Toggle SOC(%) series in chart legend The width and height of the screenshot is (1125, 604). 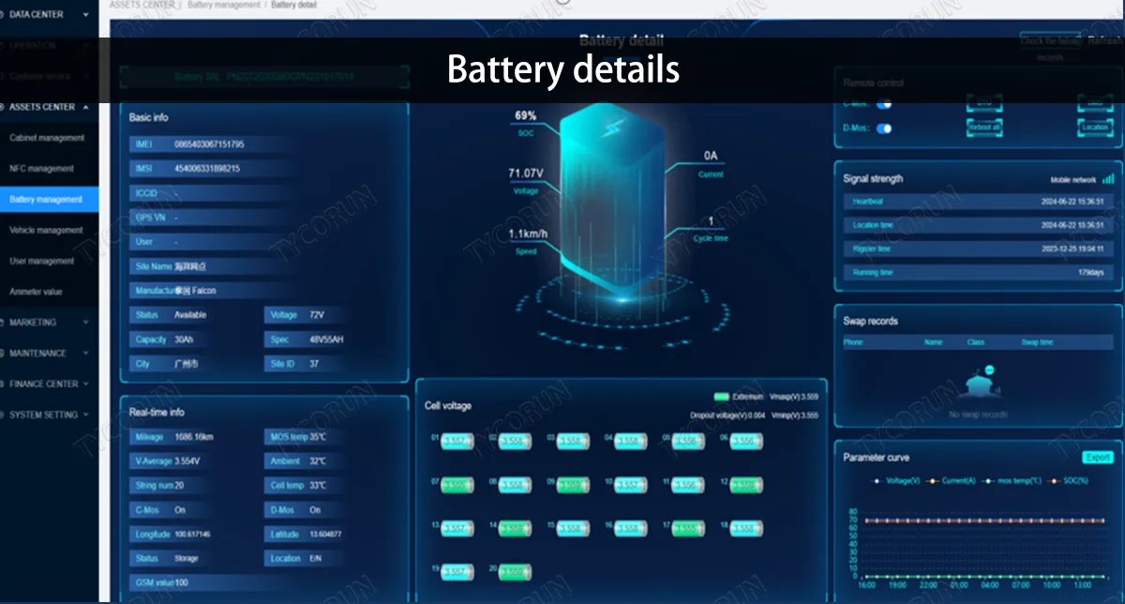pyautogui.click(x=1067, y=480)
